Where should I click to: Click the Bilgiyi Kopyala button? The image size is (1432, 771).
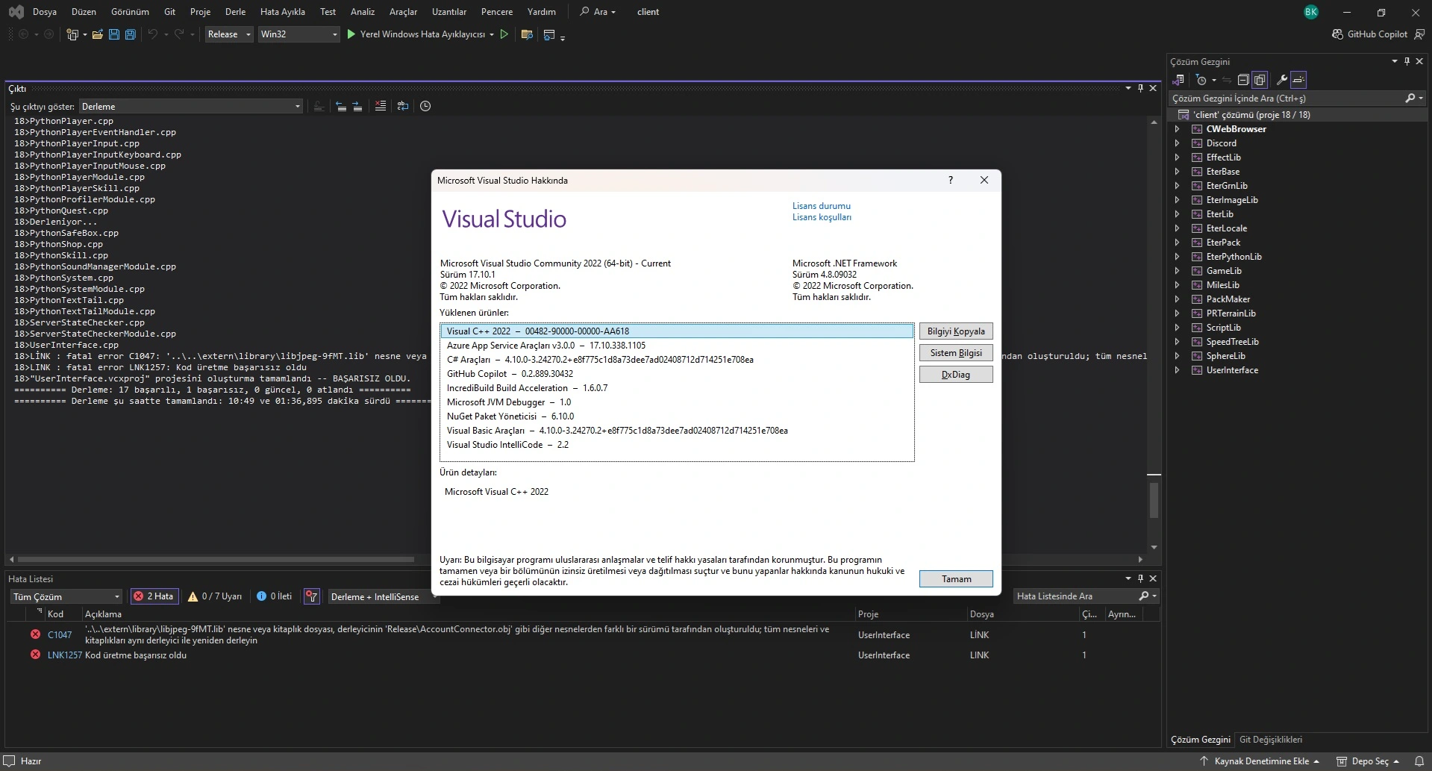[x=955, y=331]
